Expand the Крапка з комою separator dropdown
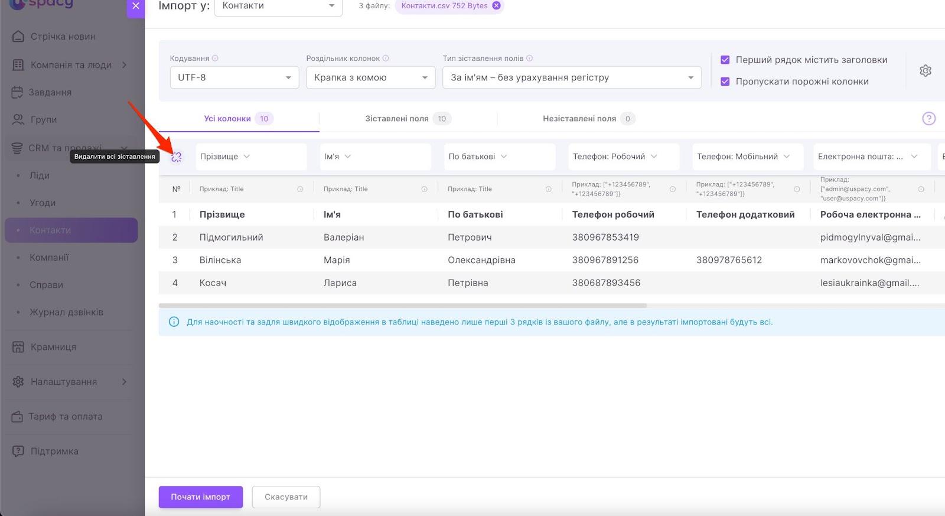This screenshot has width=945, height=516. click(x=370, y=77)
